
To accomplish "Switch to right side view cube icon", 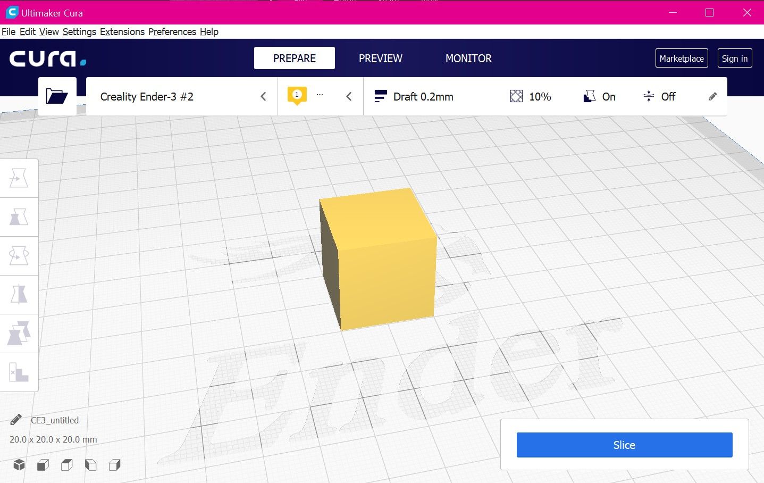I will click(x=114, y=465).
